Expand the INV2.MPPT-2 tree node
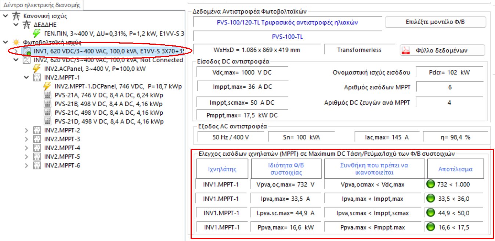The height and width of the screenshot is (241, 495). click(x=26, y=130)
